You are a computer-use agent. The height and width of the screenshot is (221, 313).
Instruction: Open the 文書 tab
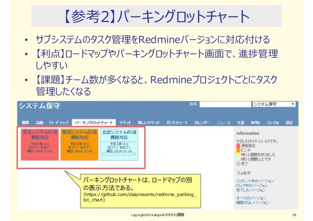[240, 123]
